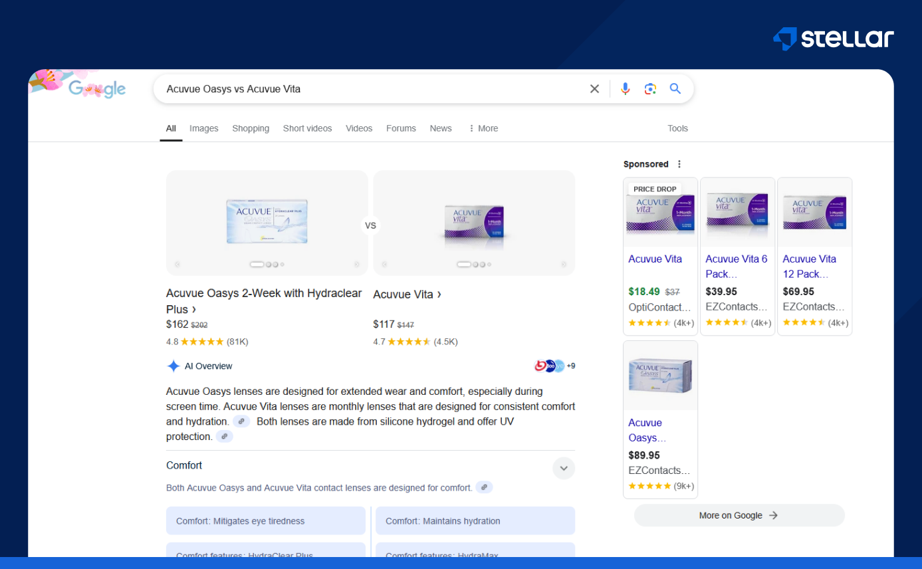The height and width of the screenshot is (569, 922).
Task: Switch to the Short videos tab
Action: click(308, 128)
